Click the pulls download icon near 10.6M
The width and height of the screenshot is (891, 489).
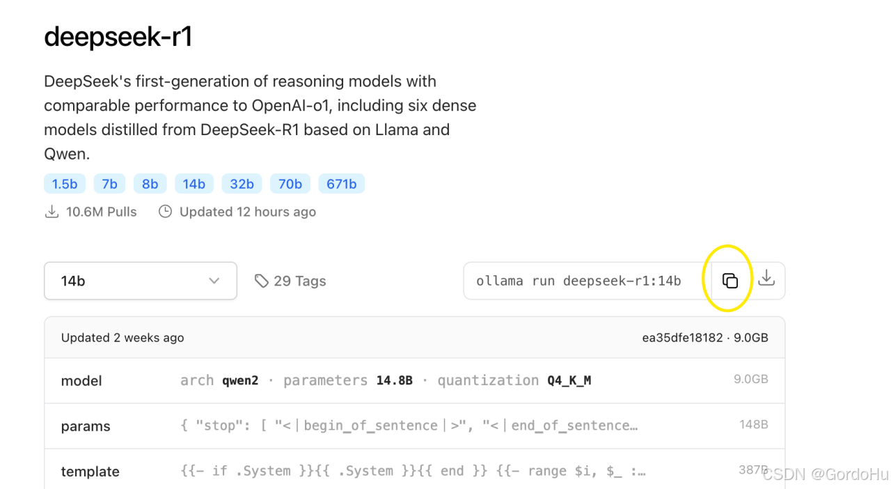[52, 211]
